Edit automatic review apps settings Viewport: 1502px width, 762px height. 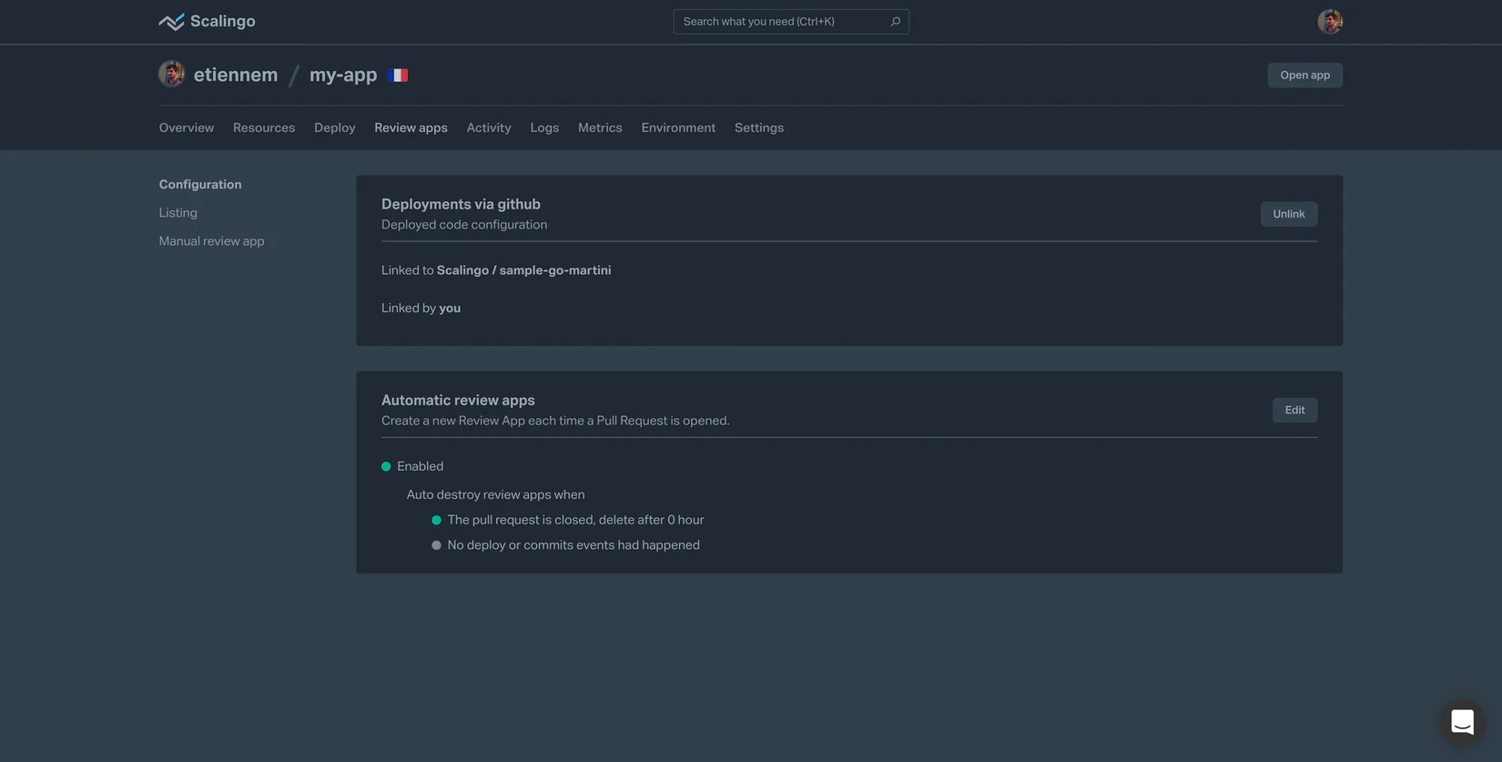pos(1294,410)
